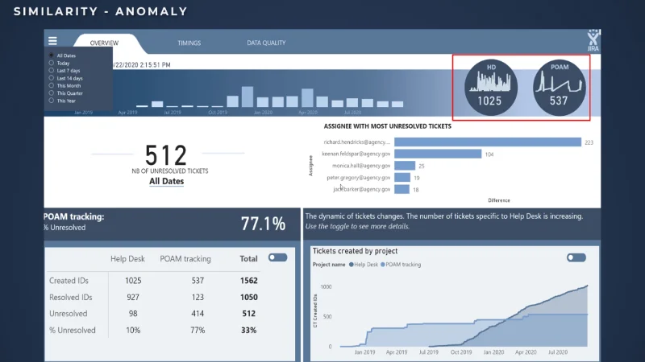Open the hamburger menu icon

coord(52,41)
